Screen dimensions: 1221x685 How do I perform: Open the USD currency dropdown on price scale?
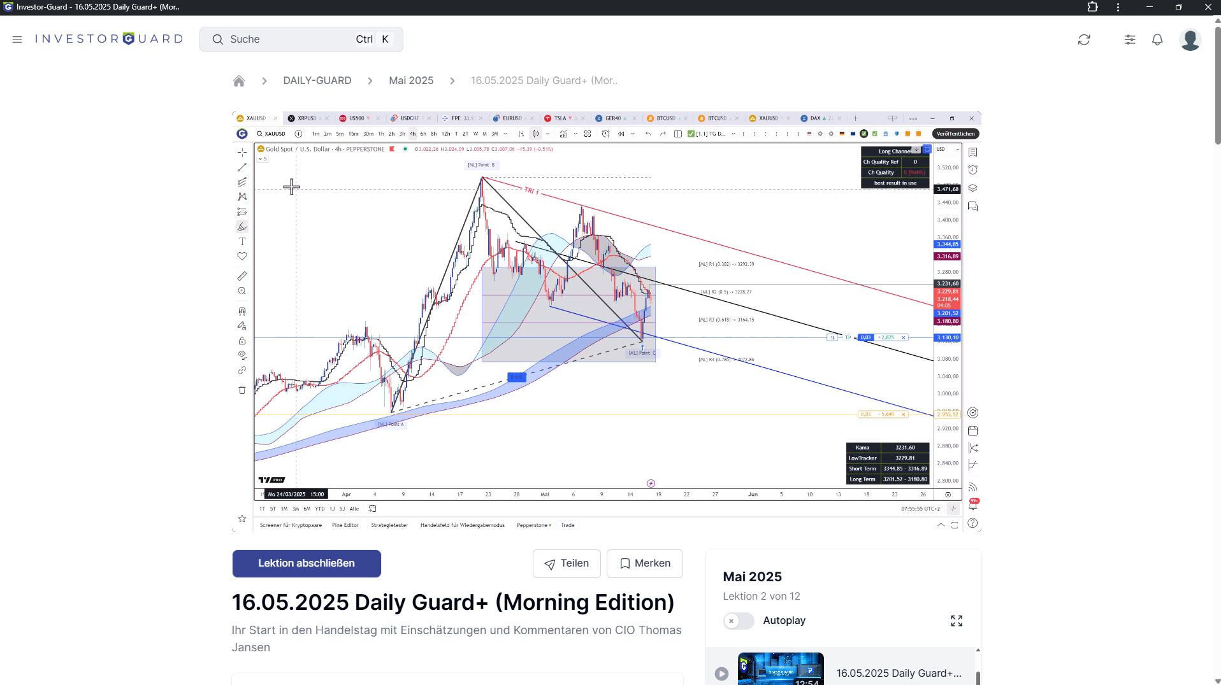pyautogui.click(x=948, y=149)
